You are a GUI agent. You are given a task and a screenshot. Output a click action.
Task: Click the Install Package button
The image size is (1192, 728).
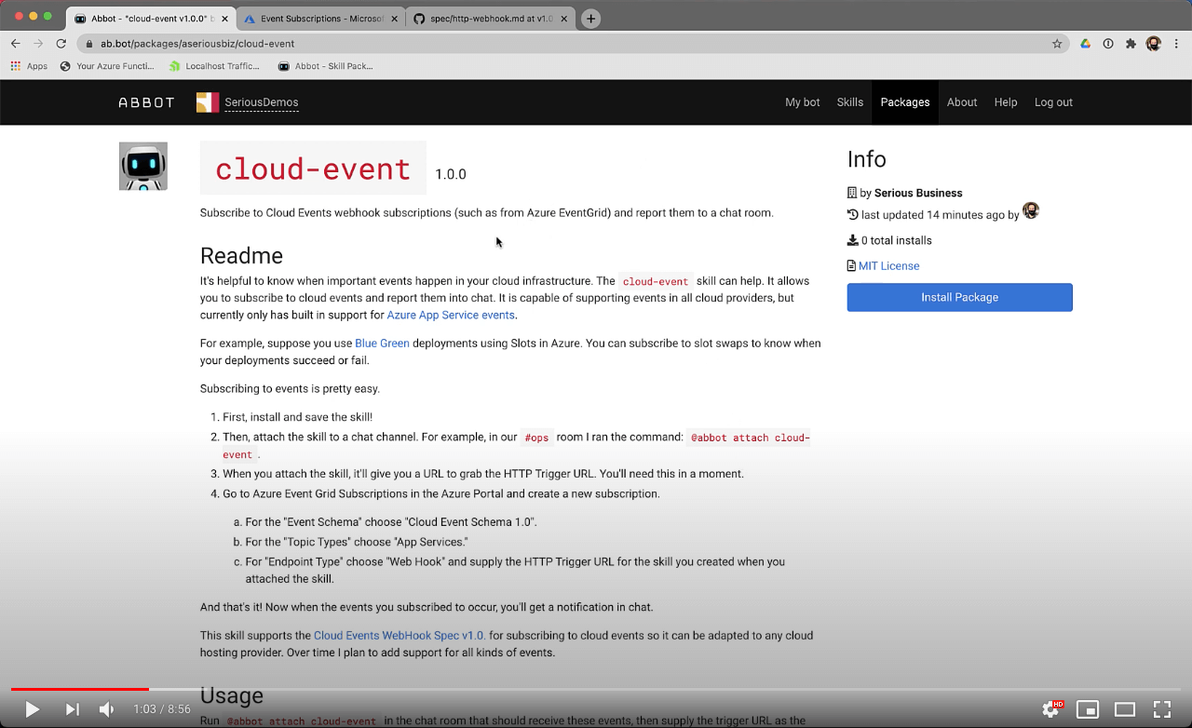[960, 297]
